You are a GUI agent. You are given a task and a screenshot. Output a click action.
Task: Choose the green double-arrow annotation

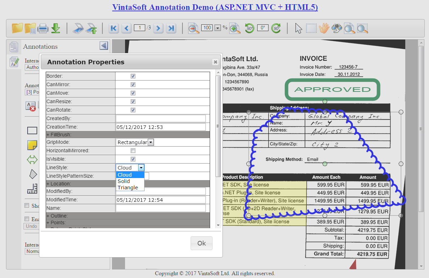(x=32, y=160)
